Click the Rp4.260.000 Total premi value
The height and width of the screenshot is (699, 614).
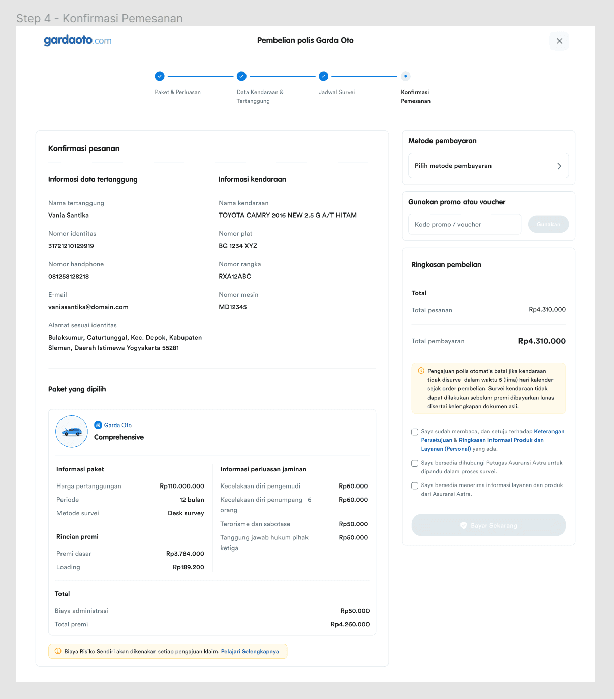350,624
